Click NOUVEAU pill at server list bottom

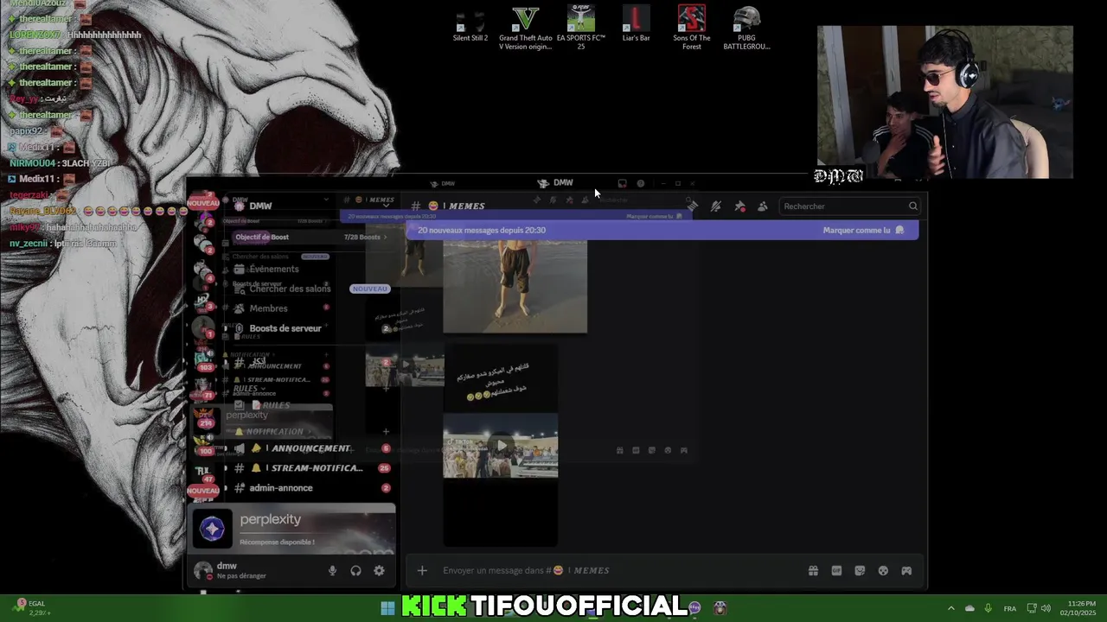203,491
